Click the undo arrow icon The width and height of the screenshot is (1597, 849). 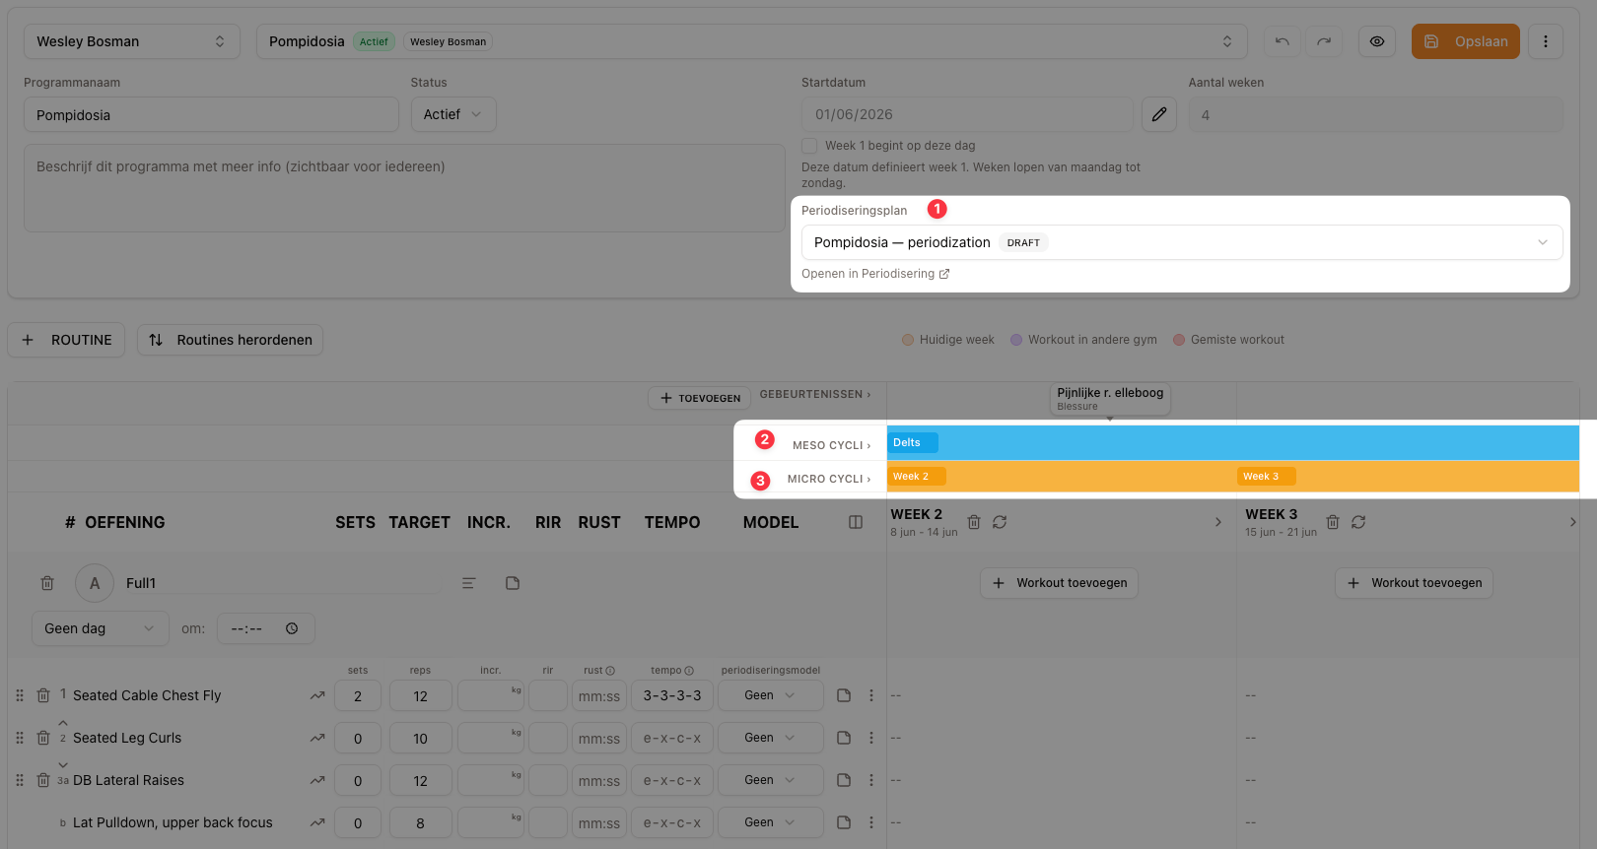[x=1282, y=41]
